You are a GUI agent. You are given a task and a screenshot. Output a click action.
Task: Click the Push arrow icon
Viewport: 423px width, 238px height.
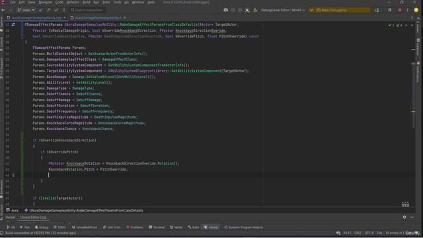[48, 10]
